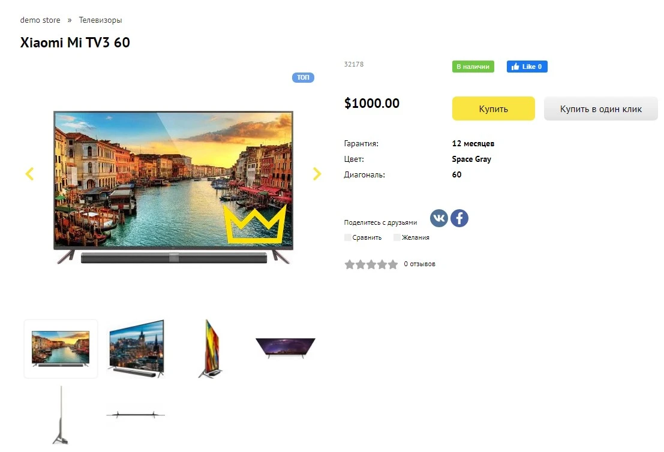
Task: Click the blue ТОП badge
Action: (x=303, y=77)
